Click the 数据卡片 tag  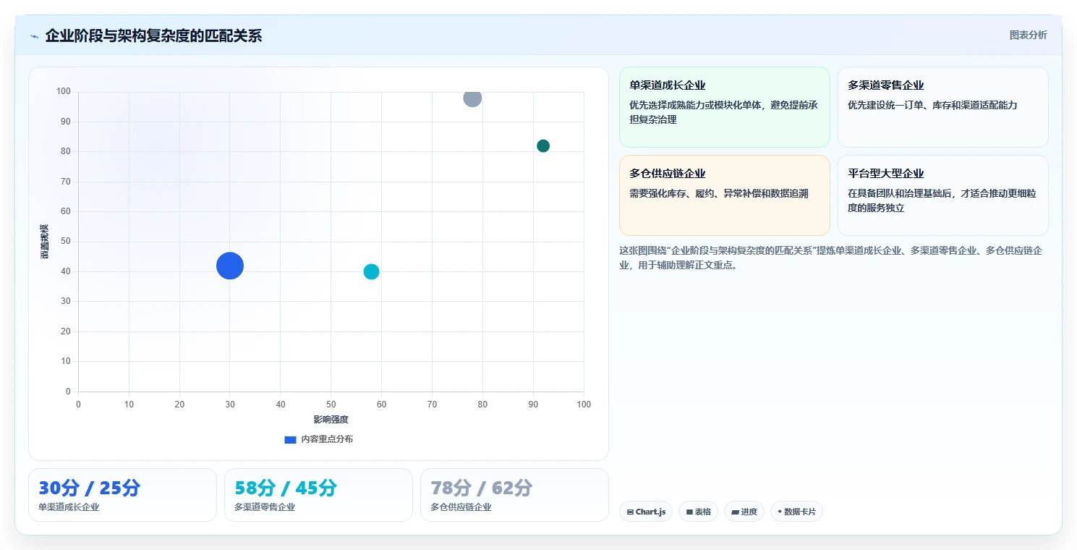(796, 512)
